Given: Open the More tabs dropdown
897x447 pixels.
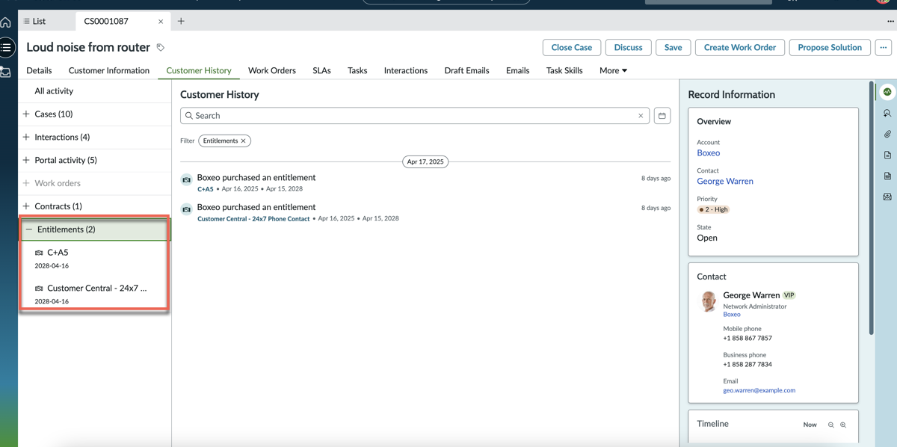Looking at the screenshot, I should tap(613, 70).
